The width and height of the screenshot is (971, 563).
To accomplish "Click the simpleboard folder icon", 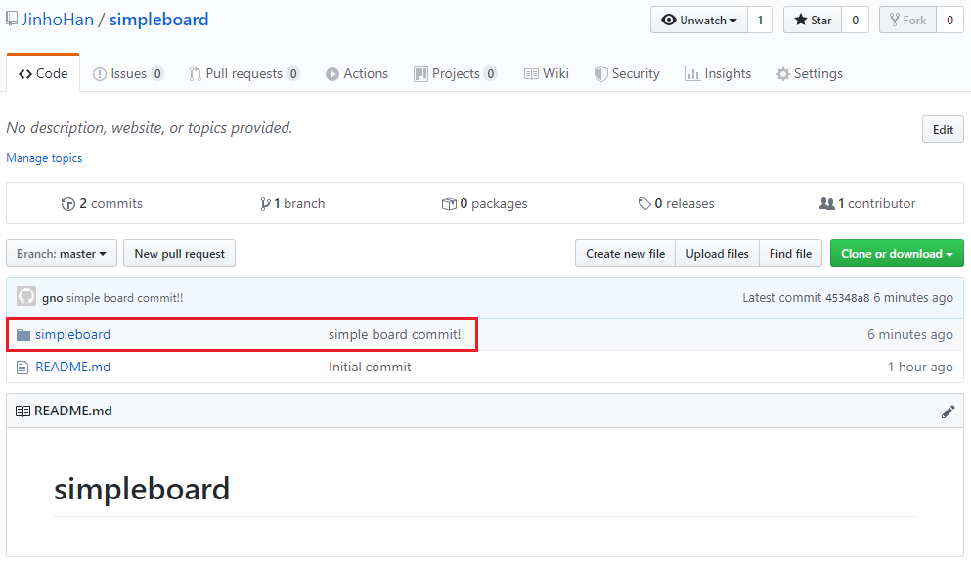I will click(x=23, y=334).
